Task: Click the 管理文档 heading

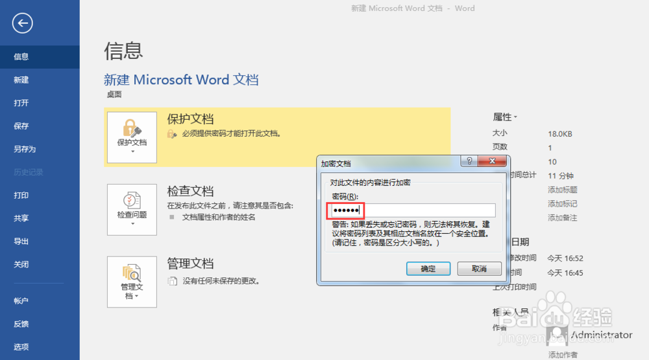Action: [x=190, y=264]
